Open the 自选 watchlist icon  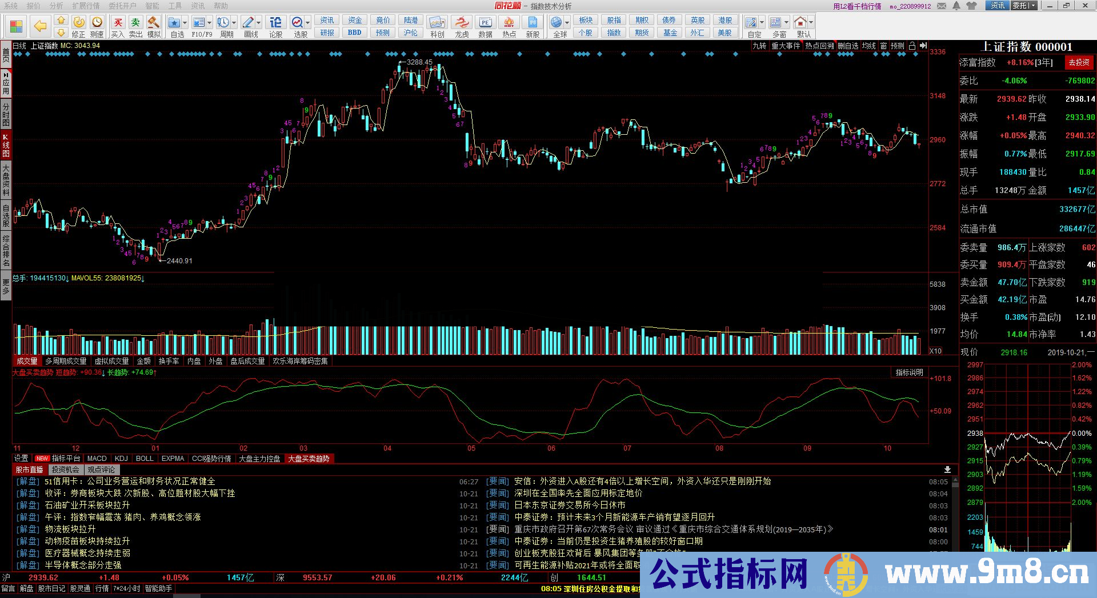(174, 22)
